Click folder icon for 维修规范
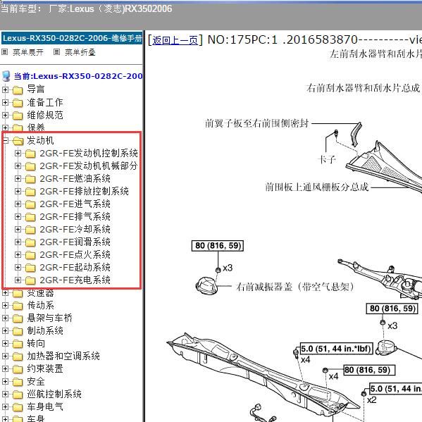This screenshot has height=422, width=422. (18, 116)
